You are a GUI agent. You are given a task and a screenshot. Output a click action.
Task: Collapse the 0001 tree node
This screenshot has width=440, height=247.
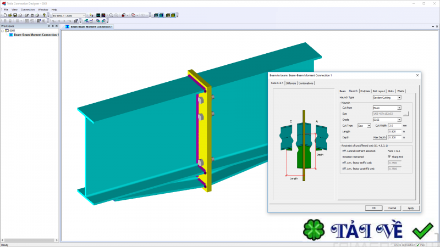(x=3, y=31)
